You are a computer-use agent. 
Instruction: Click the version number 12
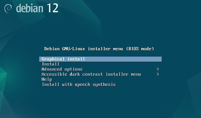(x=53, y=8)
